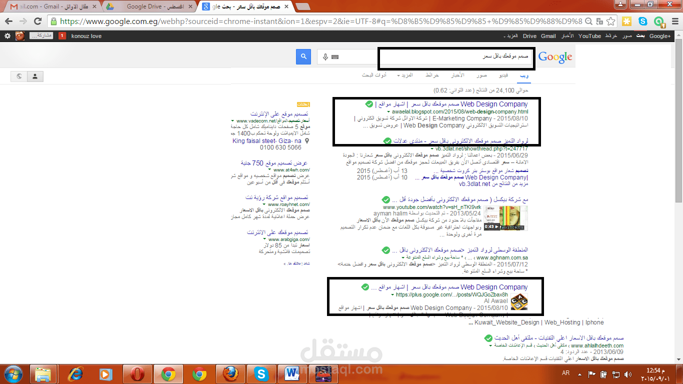
Task: Open the Chrome hamburger menu
Action: click(674, 21)
